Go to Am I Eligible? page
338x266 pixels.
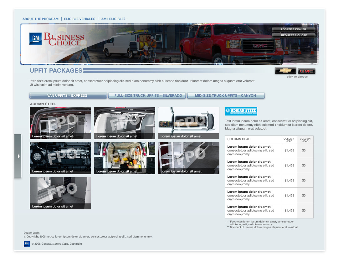click(113, 19)
